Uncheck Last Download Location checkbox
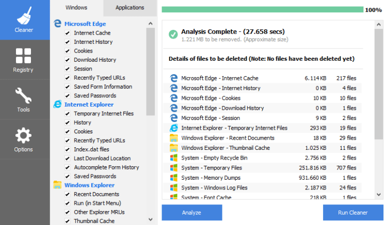The width and height of the screenshot is (387, 225). [68, 158]
